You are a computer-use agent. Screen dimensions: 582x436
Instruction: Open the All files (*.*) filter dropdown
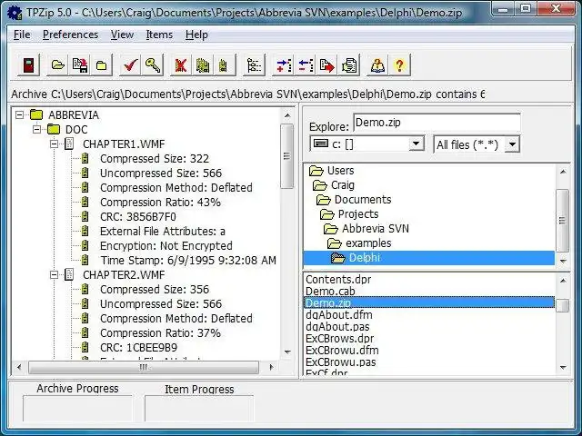(x=513, y=144)
